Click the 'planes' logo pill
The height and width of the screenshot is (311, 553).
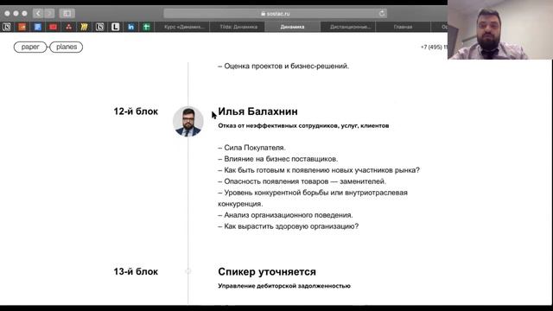(x=67, y=47)
